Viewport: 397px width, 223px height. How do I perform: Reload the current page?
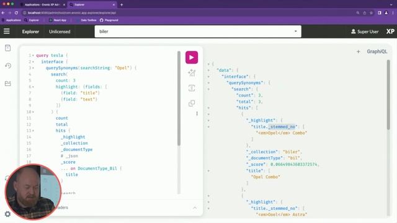point(16,12)
